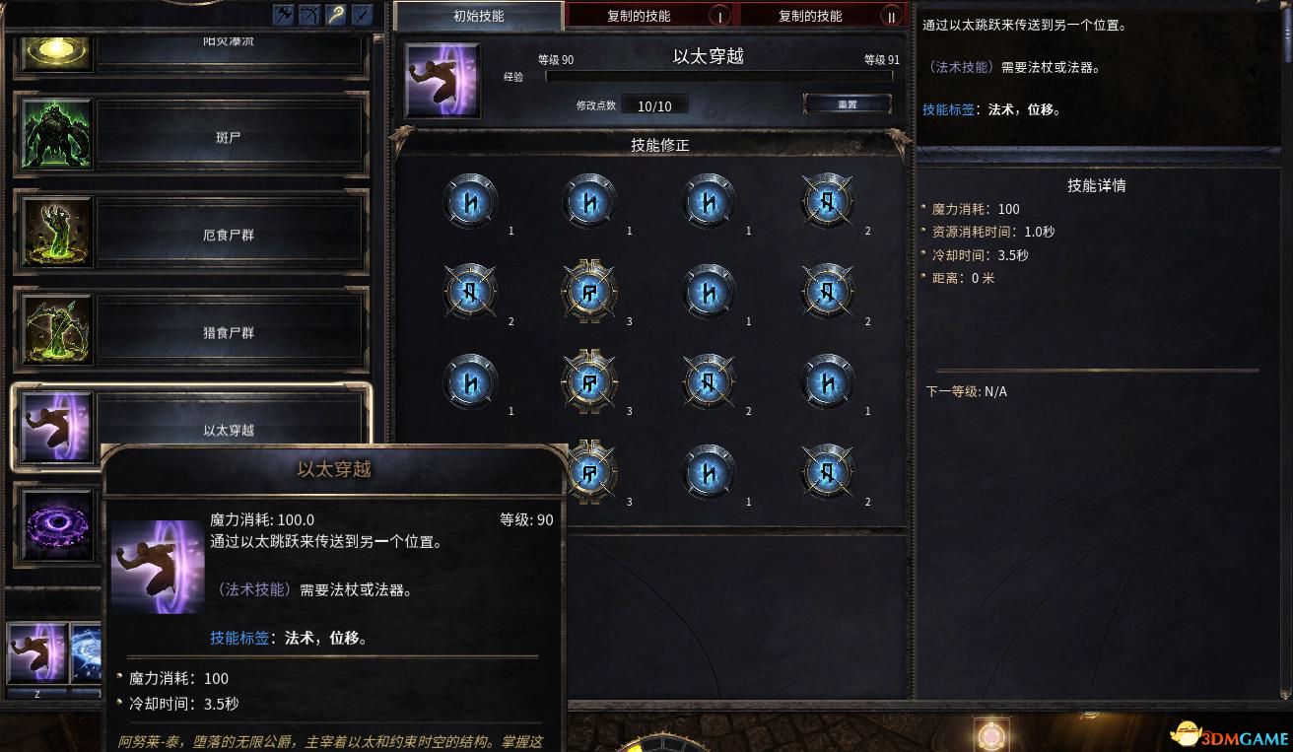Click the 以太穿越 hotbar slot Z
1293x752 pixels.
(x=37, y=653)
